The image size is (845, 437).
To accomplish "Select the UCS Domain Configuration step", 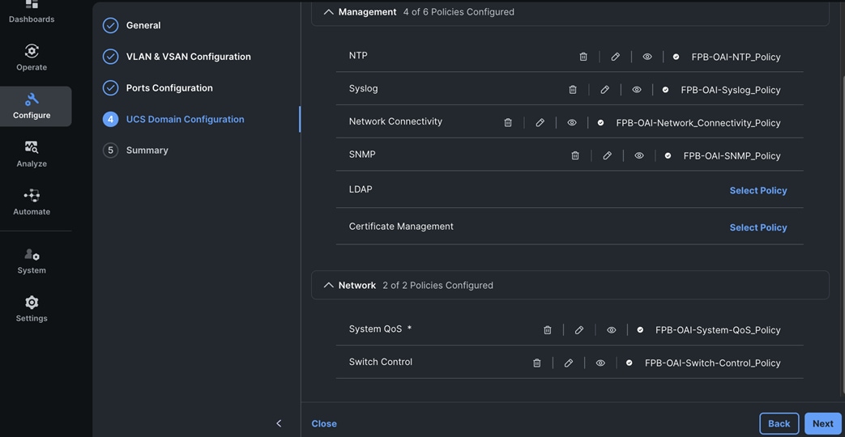I will click(185, 119).
